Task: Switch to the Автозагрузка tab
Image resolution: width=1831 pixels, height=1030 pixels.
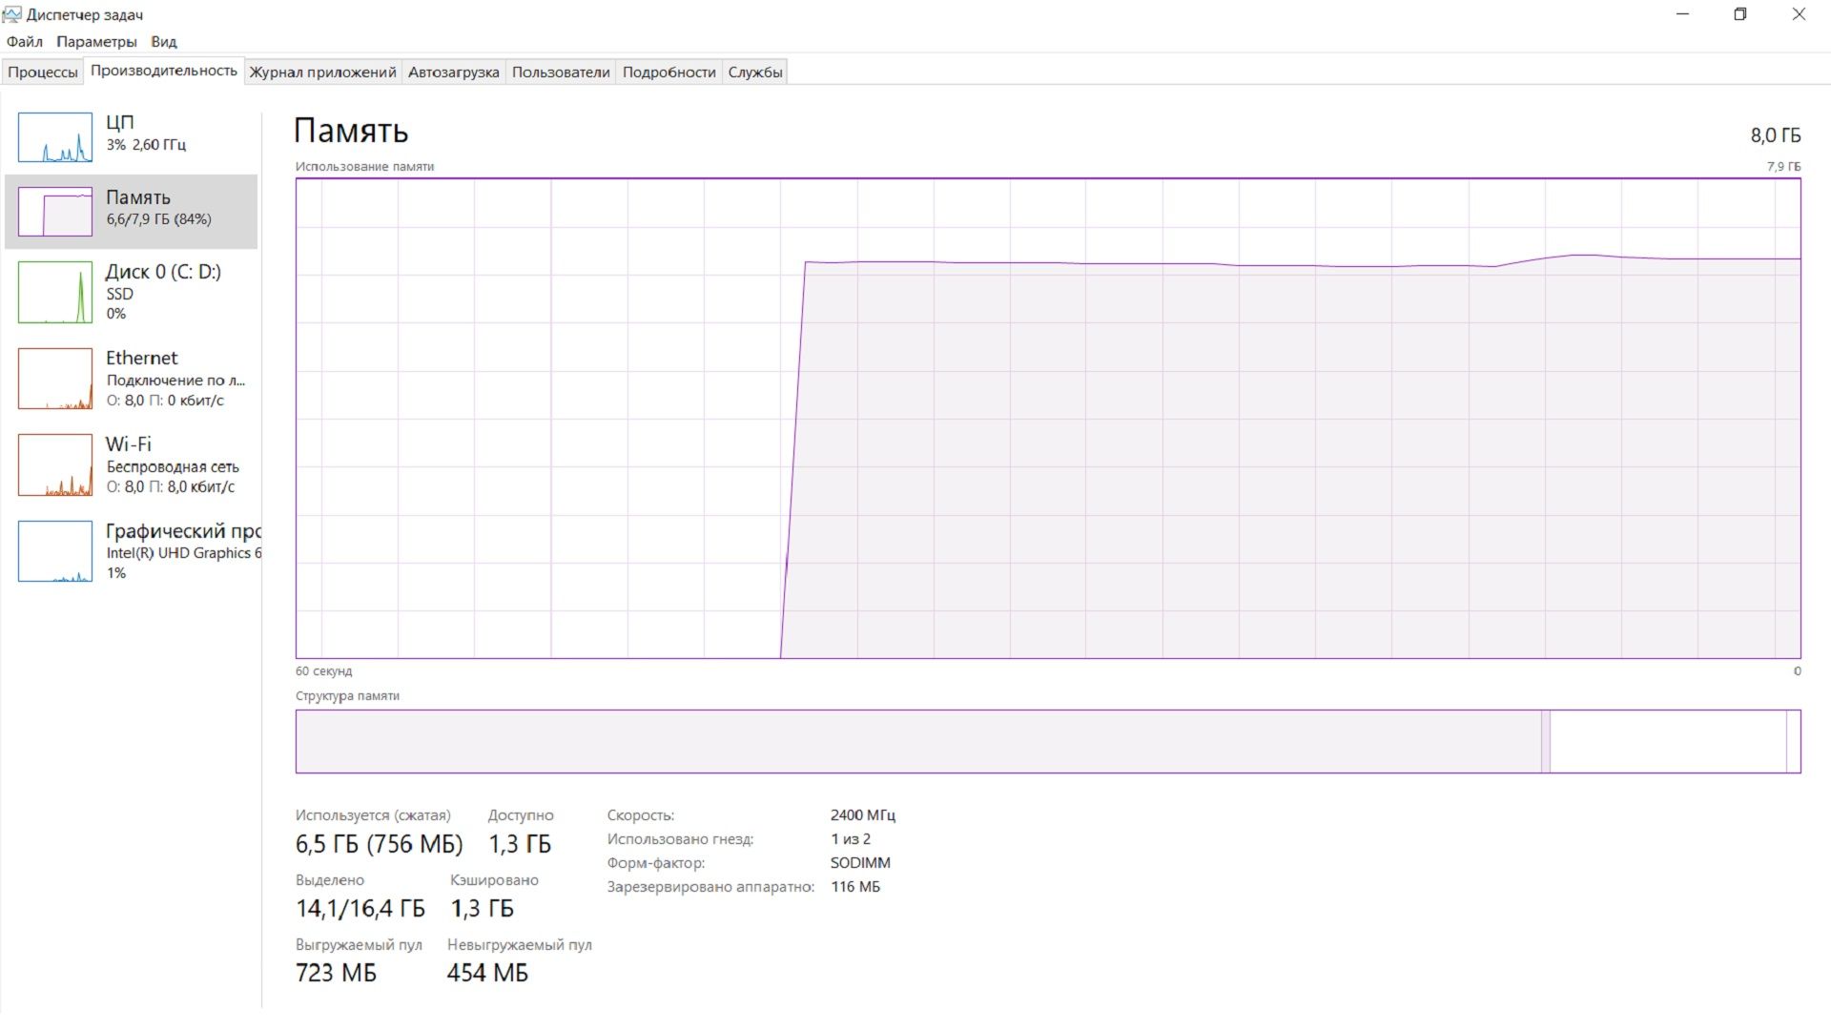Action: tap(453, 72)
